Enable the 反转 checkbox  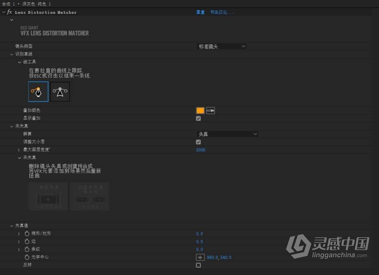coord(199,265)
